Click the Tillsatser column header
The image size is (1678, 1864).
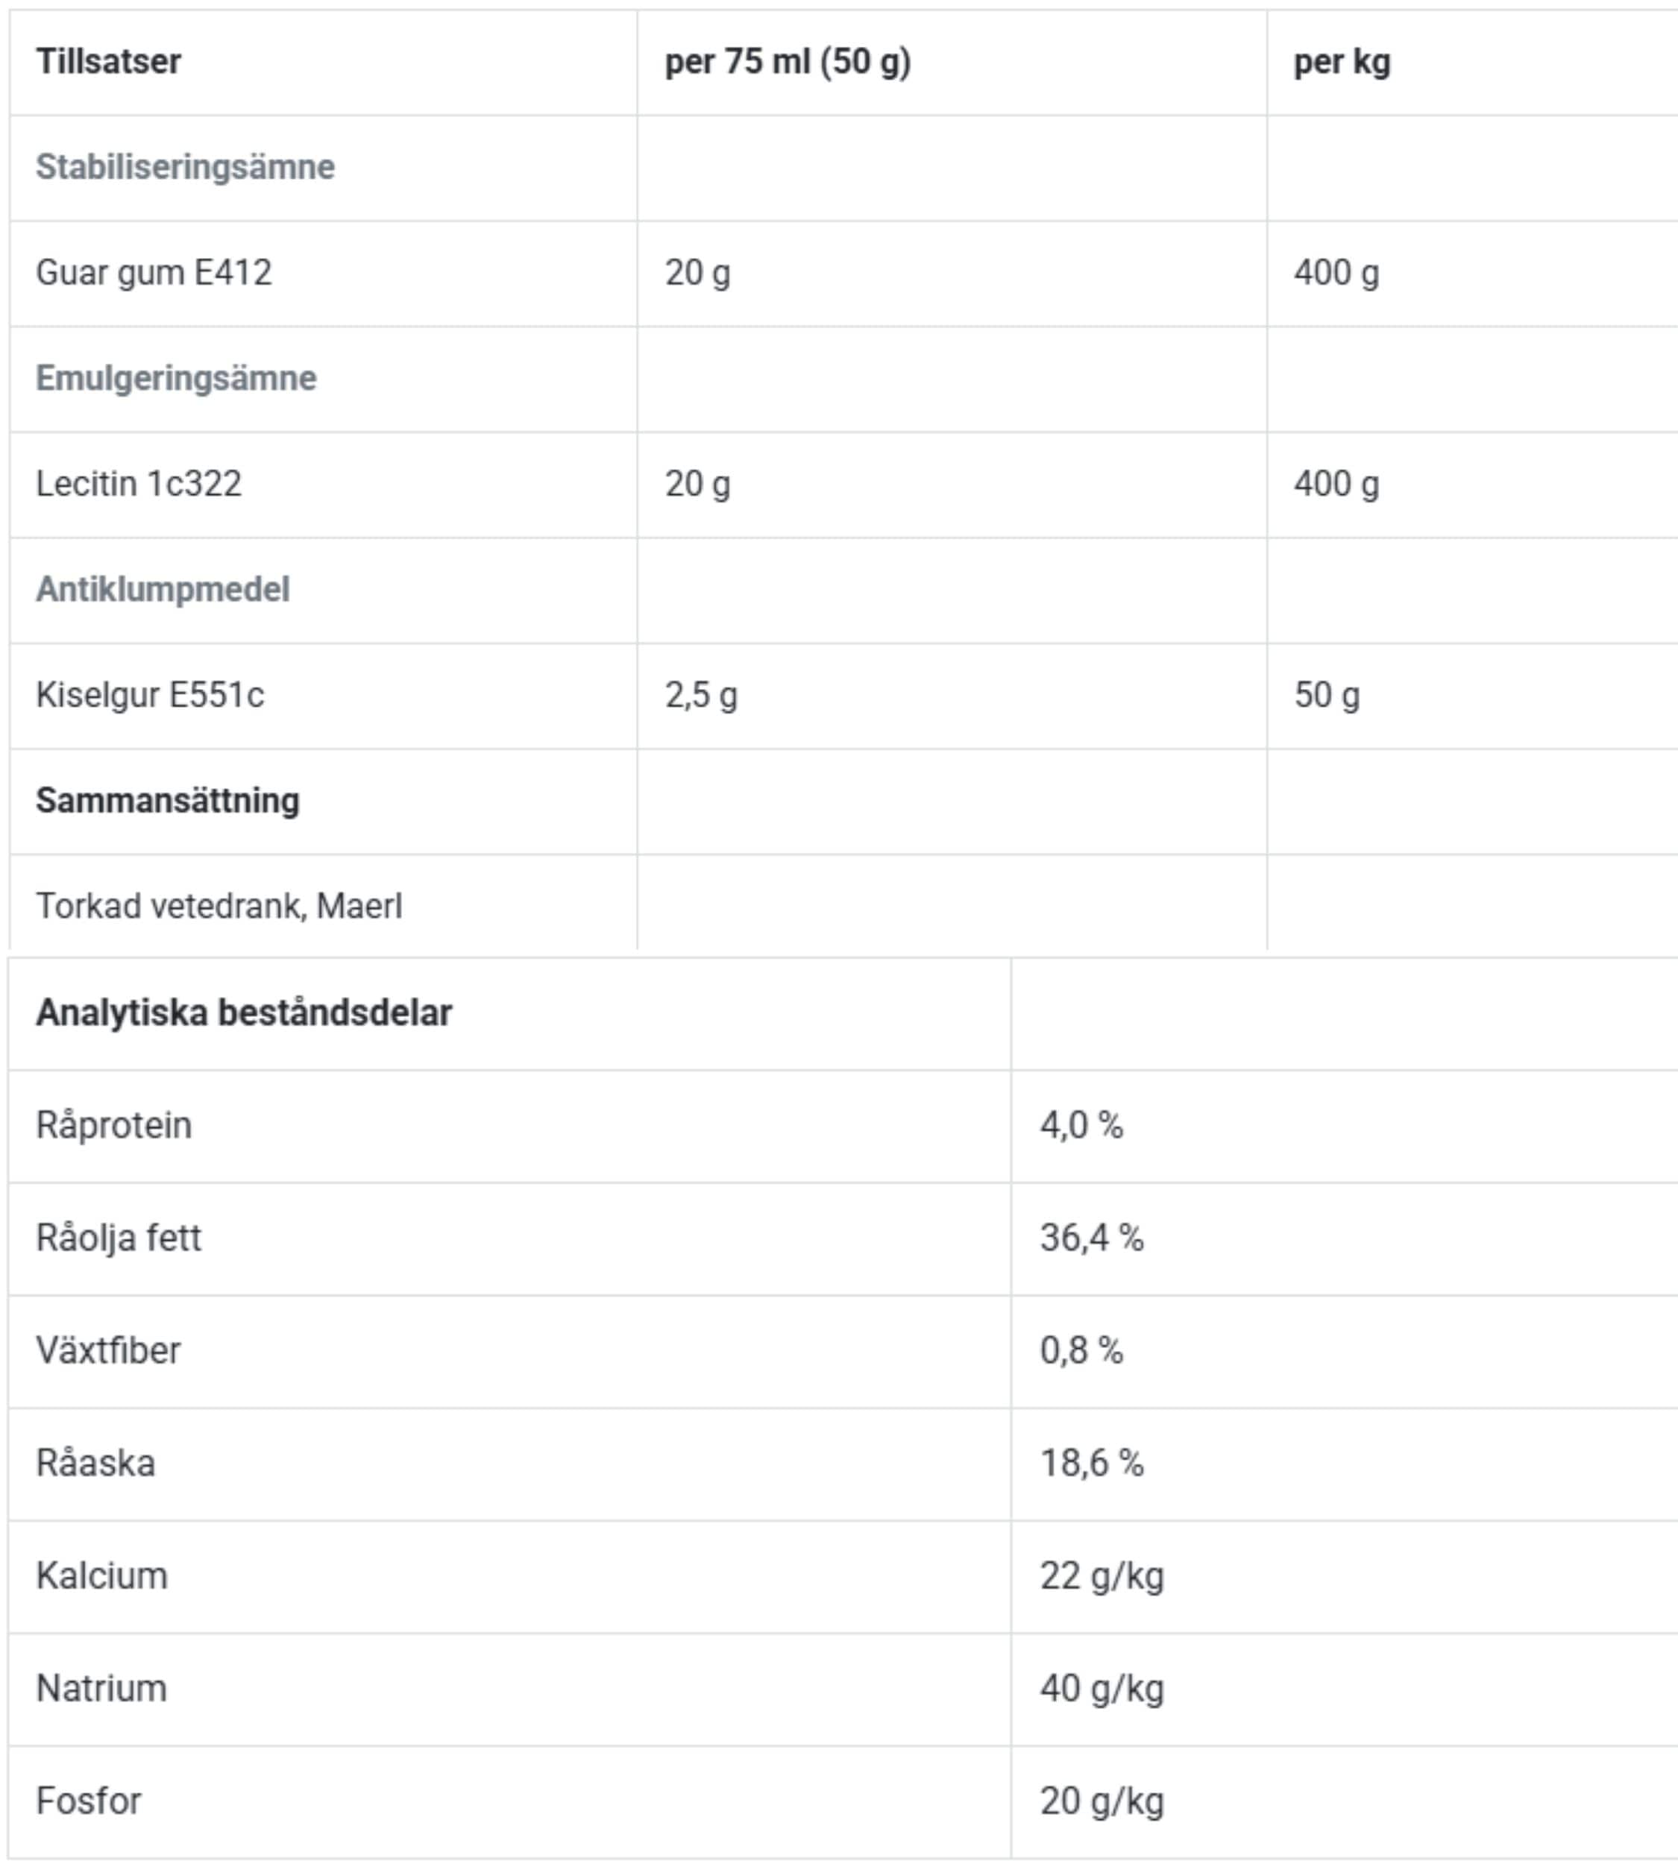pos(108,62)
